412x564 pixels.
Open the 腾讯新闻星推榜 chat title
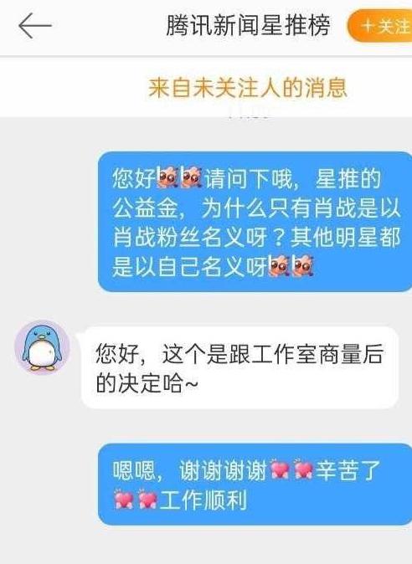248,26
